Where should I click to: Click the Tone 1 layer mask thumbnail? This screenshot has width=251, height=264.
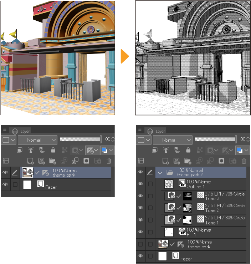[187, 220]
